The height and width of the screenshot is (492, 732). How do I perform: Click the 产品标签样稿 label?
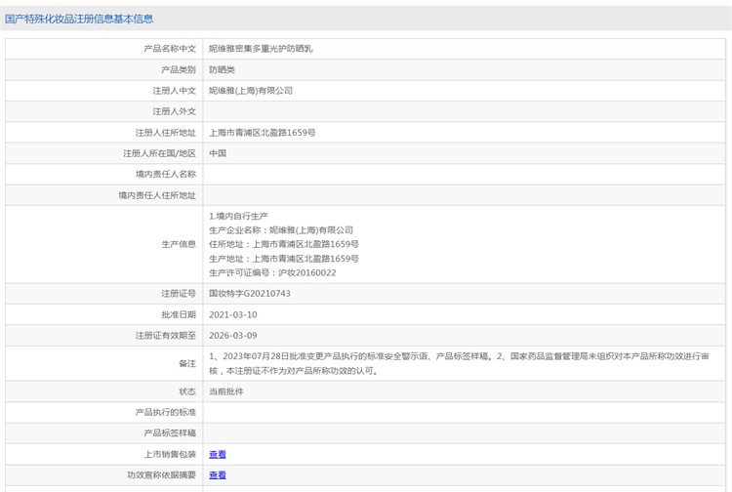pyautogui.click(x=170, y=433)
